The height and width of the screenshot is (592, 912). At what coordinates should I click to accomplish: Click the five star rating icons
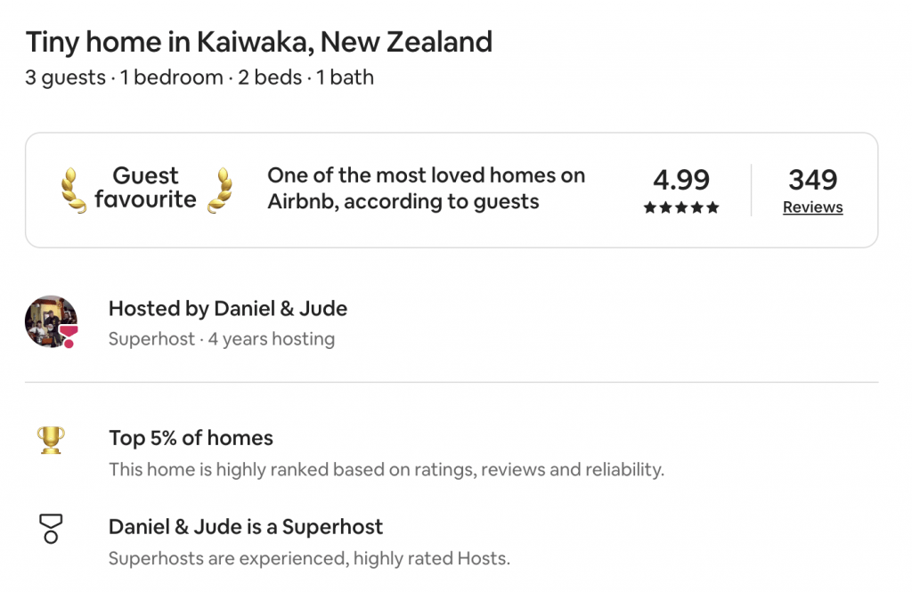coord(681,207)
